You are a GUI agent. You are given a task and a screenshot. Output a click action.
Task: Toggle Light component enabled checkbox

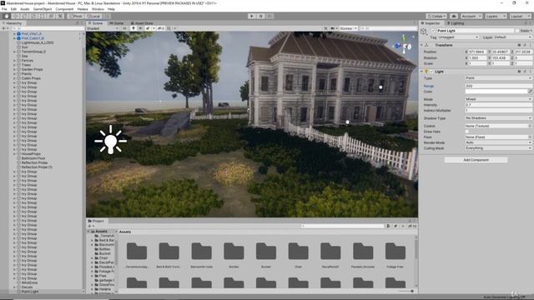pyautogui.click(x=431, y=72)
